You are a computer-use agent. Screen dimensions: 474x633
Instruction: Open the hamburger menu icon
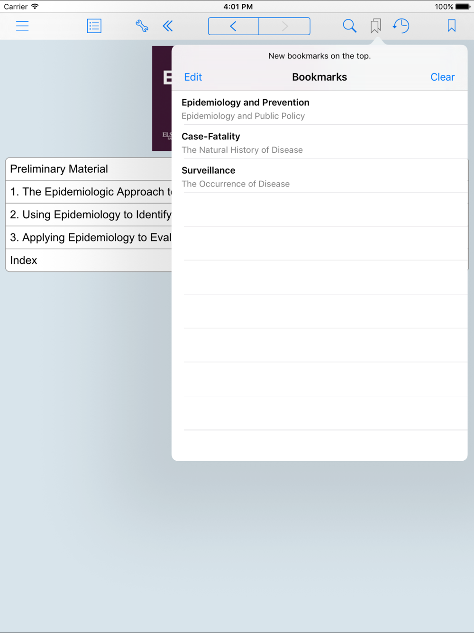tap(22, 26)
